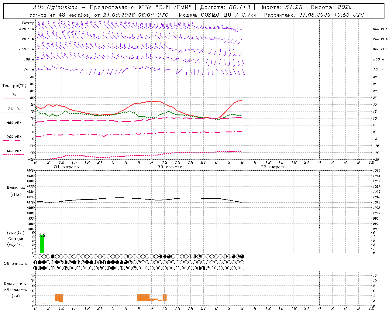
Task: Click the Облачность row label
Action: (15, 263)
